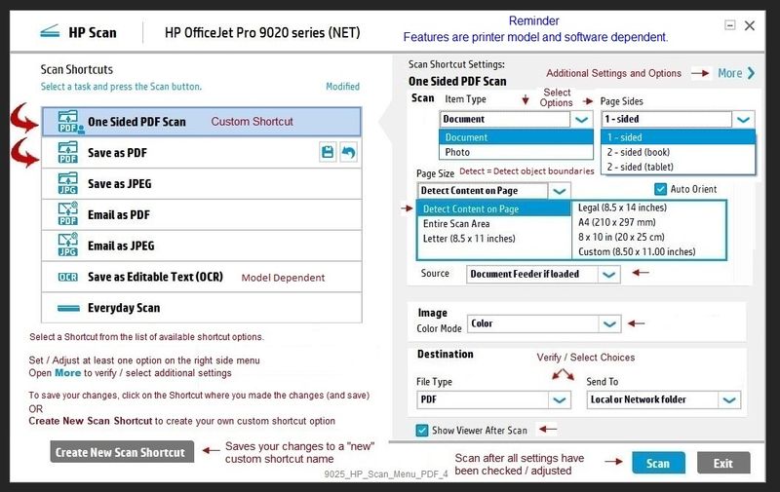780x492 pixels.
Task: Click the Scan button
Action: (658, 463)
